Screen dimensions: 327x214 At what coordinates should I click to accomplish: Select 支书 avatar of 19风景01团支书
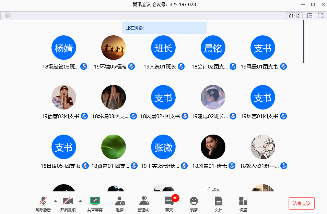pos(263,48)
